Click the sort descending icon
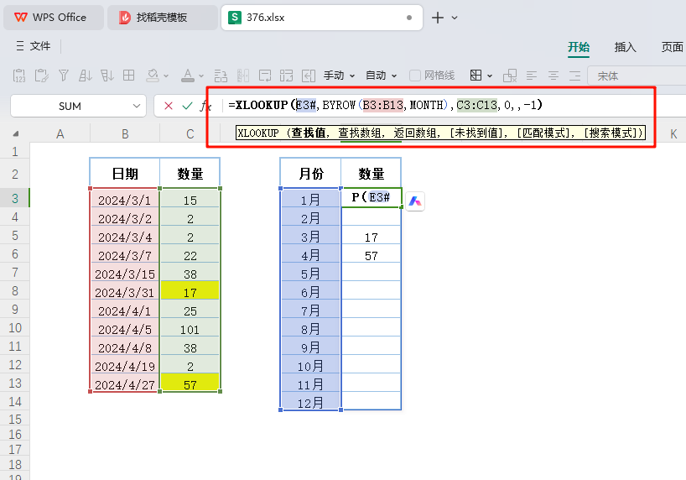This screenshot has width=686, height=480. [x=107, y=76]
